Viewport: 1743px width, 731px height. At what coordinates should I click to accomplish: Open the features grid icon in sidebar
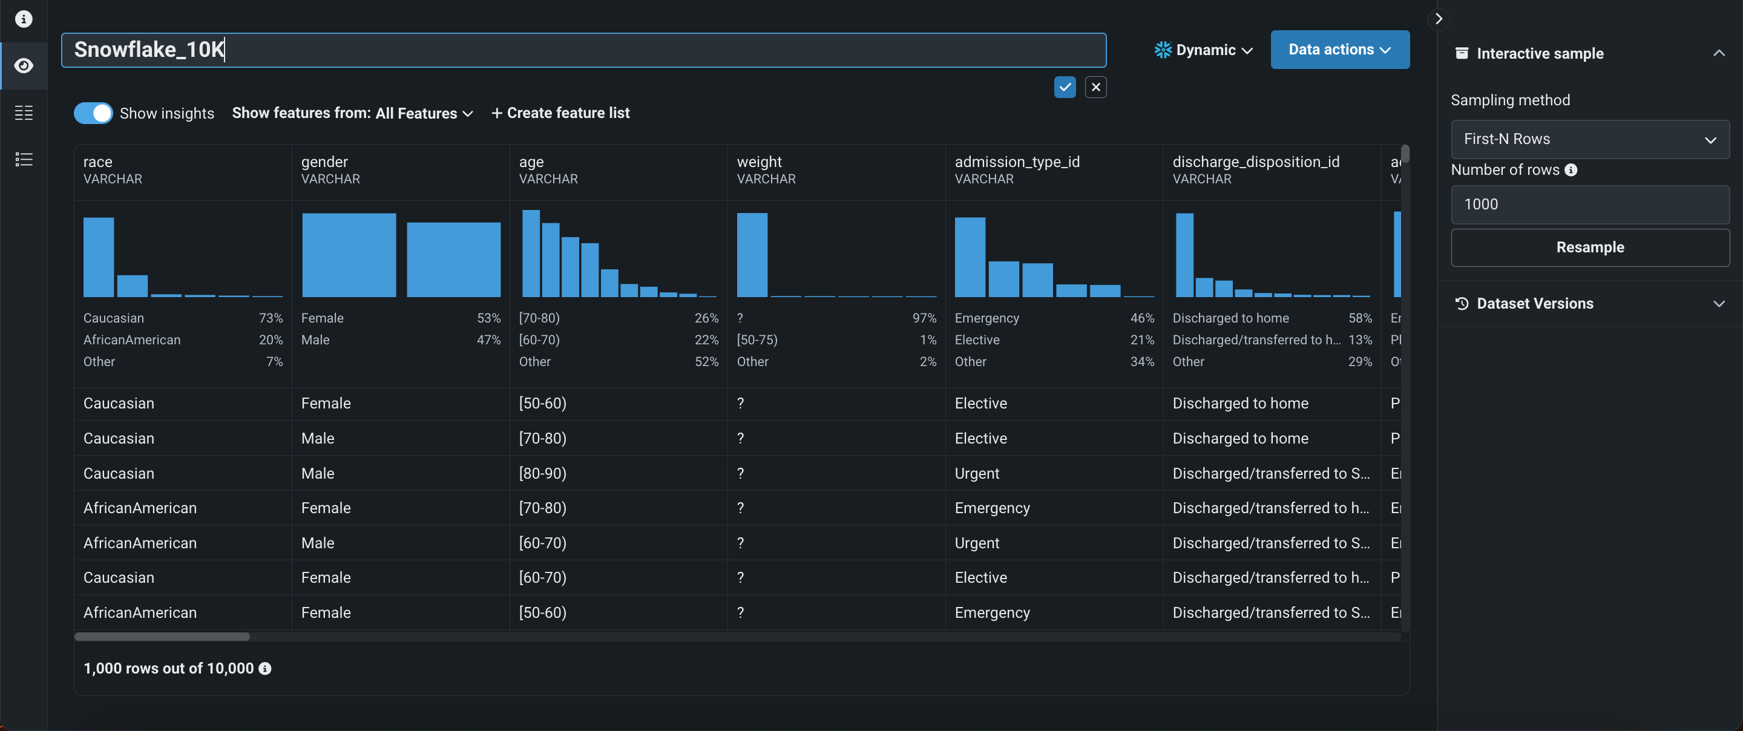click(x=24, y=113)
